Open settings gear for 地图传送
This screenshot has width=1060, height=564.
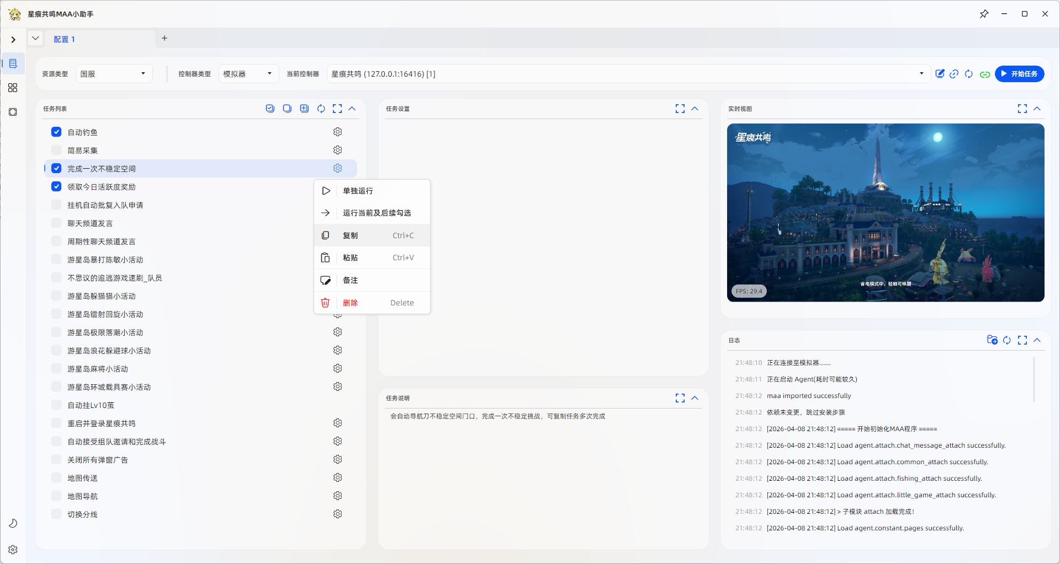337,477
